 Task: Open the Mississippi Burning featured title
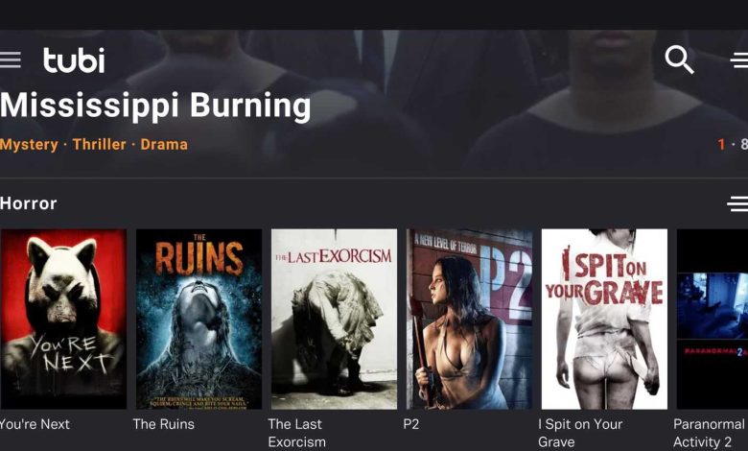tap(155, 106)
